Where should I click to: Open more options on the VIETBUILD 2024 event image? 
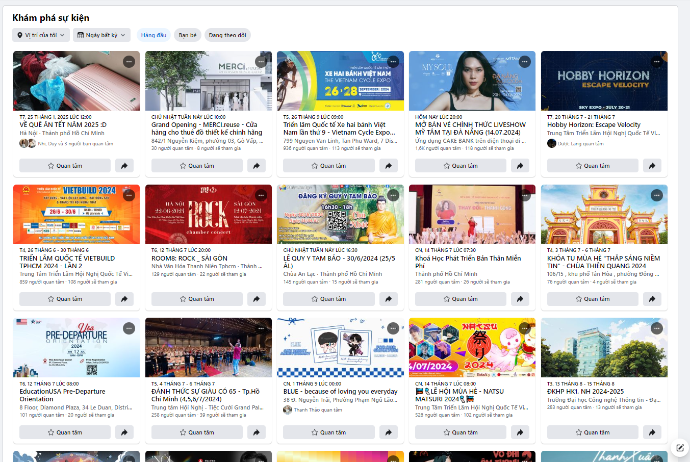[x=129, y=195]
